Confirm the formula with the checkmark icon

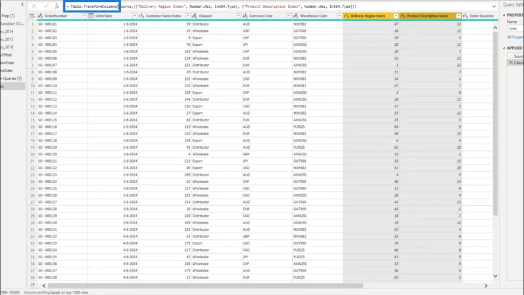(x=46, y=6)
